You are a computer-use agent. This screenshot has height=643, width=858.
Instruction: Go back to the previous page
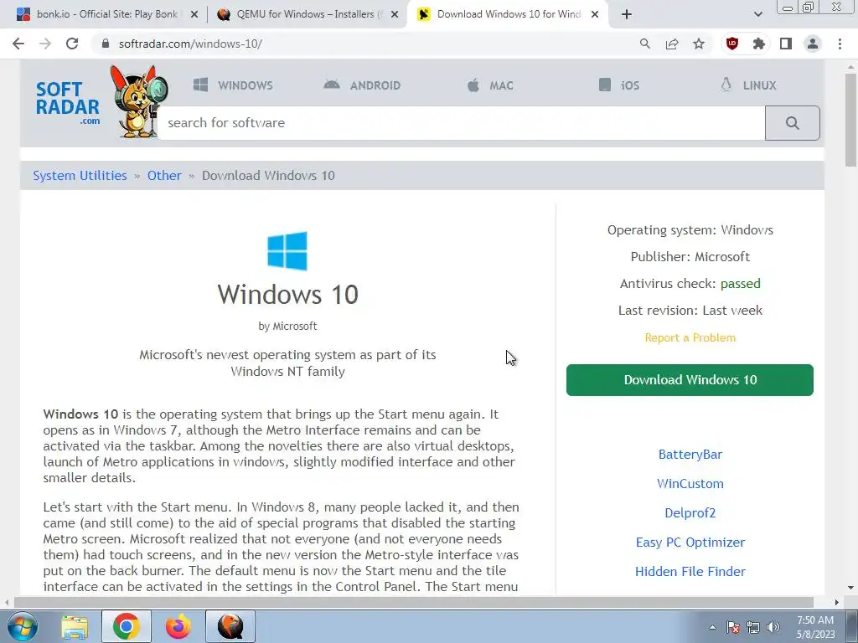[18, 44]
